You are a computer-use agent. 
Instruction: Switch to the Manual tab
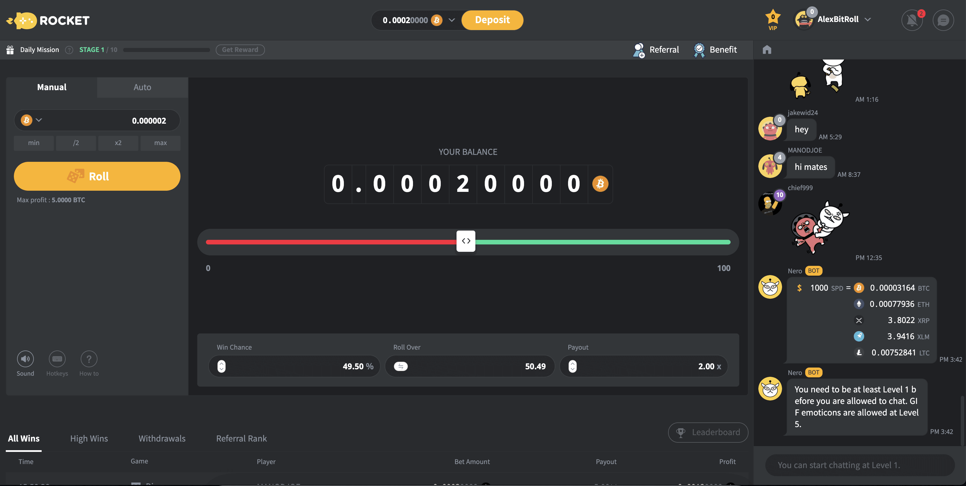click(x=52, y=87)
